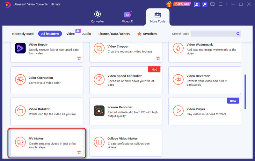Open the Video Reverser rewind icon
The height and width of the screenshot is (161, 255).
pos(178,80)
